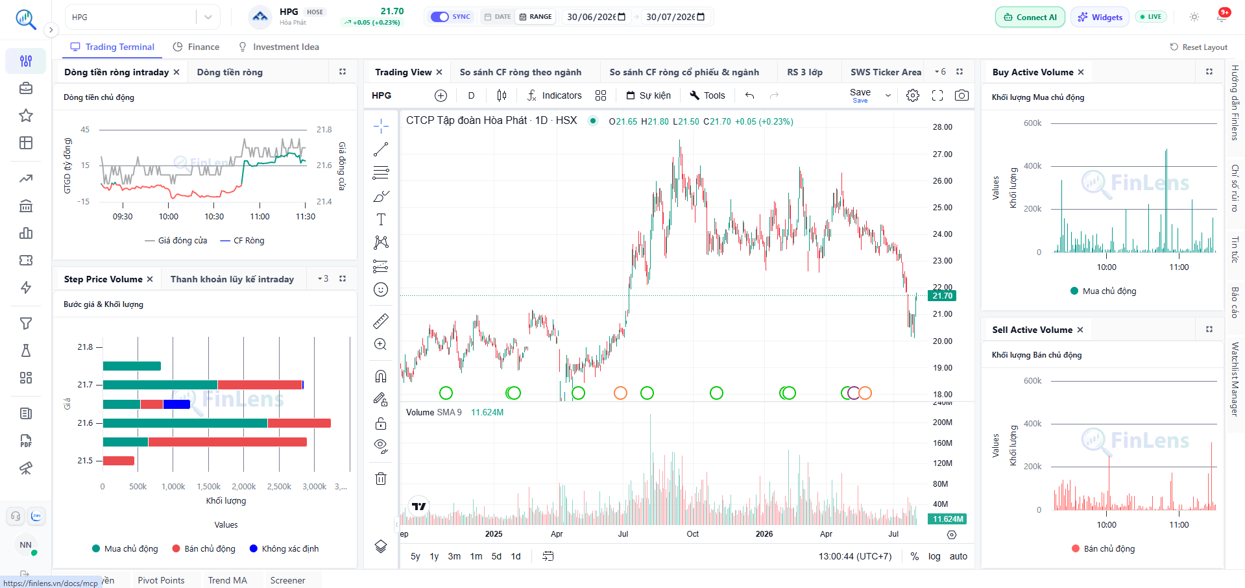
Task: Open TradingView chart settings gear
Action: 913,95
